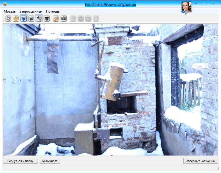Open the Помощь menu
The height and width of the screenshot is (173, 221).
click(x=53, y=11)
